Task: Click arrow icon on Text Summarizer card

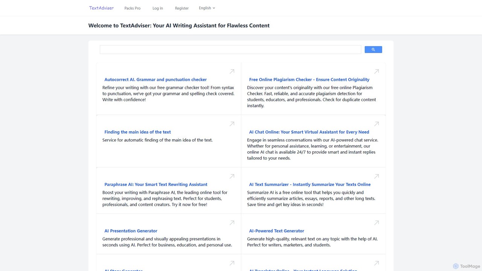Action: coord(377,176)
